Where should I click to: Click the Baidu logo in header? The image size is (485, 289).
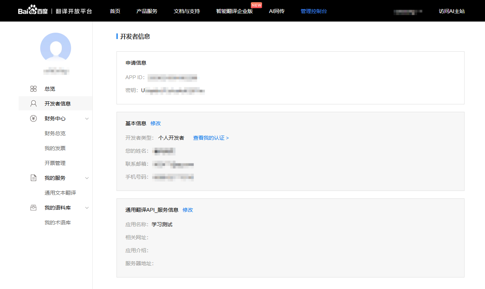tap(33, 11)
